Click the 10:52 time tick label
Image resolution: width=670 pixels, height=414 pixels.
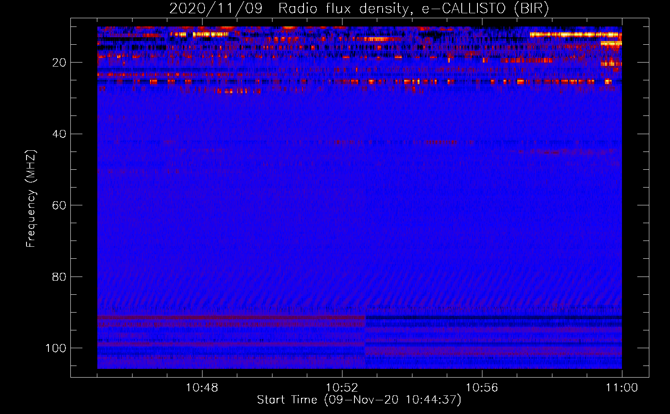click(x=342, y=388)
